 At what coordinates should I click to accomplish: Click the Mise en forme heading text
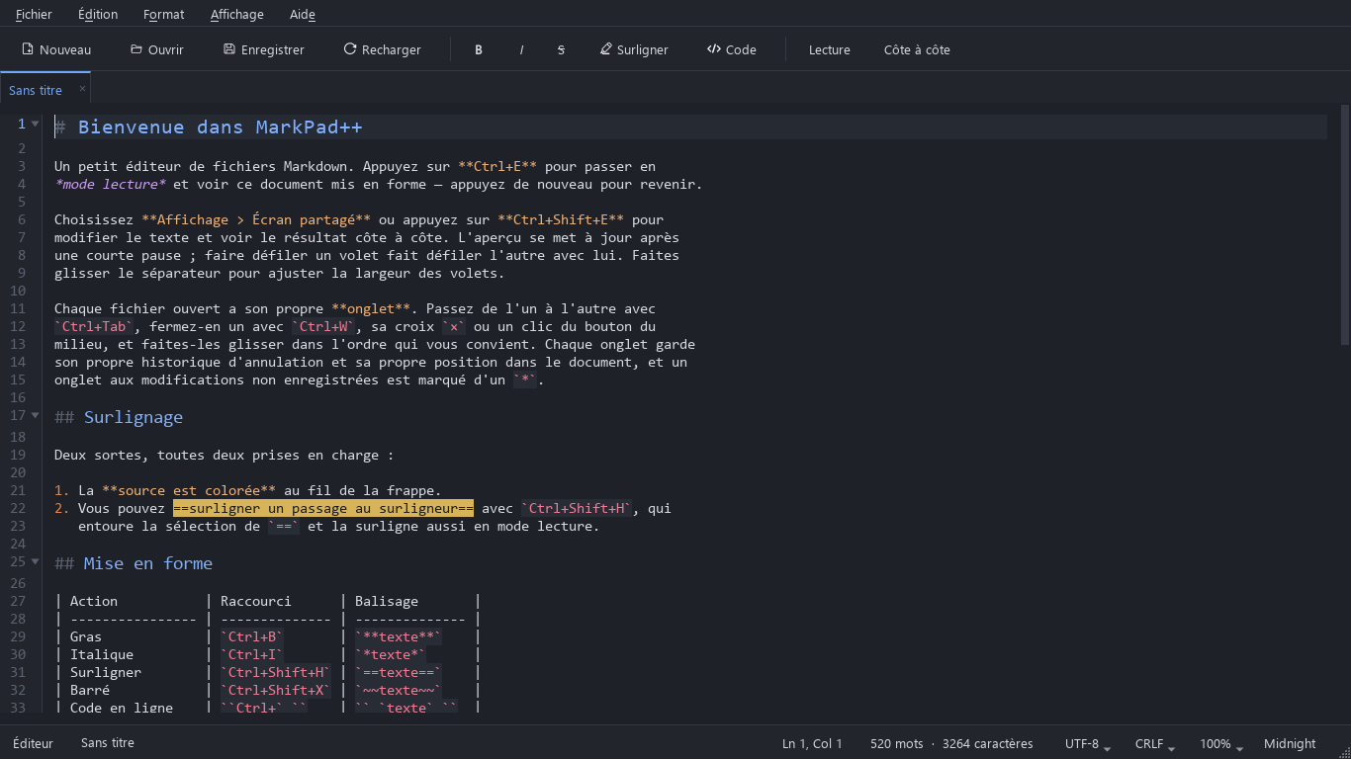tap(148, 563)
